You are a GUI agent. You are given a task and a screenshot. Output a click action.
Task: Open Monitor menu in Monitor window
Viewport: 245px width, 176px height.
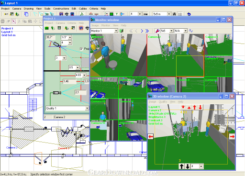point(106,25)
